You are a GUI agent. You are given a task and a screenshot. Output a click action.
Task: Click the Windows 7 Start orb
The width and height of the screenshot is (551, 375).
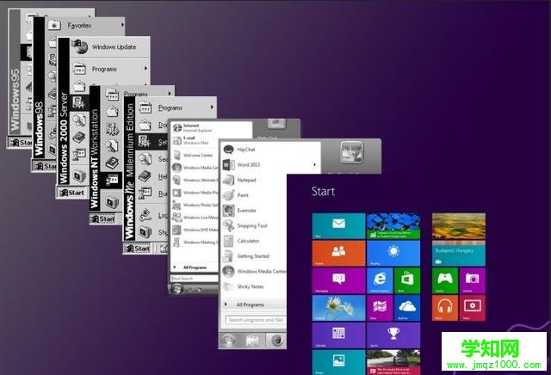click(227, 341)
